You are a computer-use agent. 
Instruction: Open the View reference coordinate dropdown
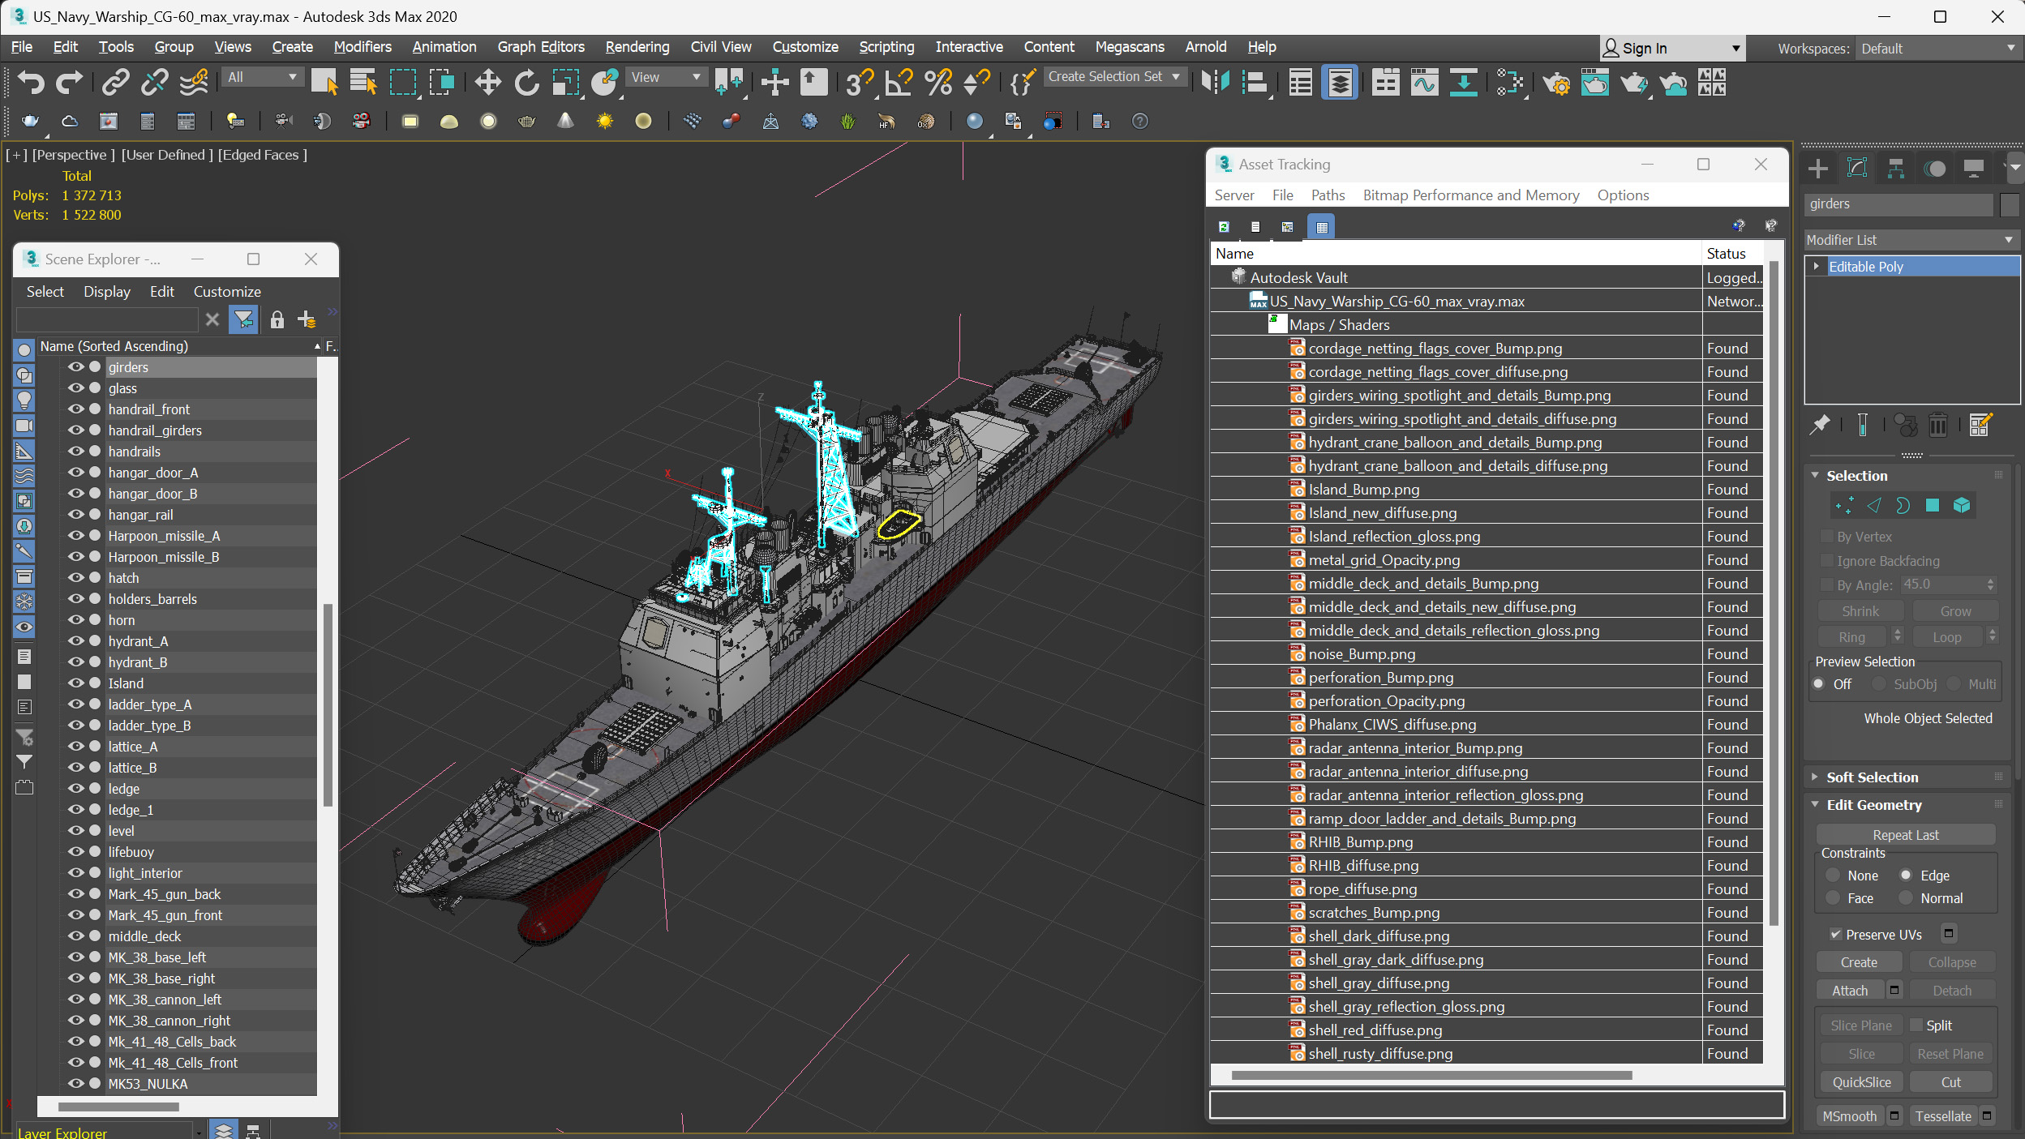tap(666, 77)
